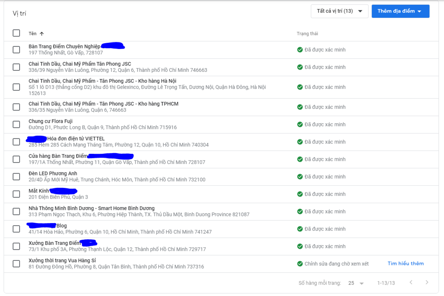
Task: Click verified icon on Kho hàng TPHCM row
Action: point(300,107)
